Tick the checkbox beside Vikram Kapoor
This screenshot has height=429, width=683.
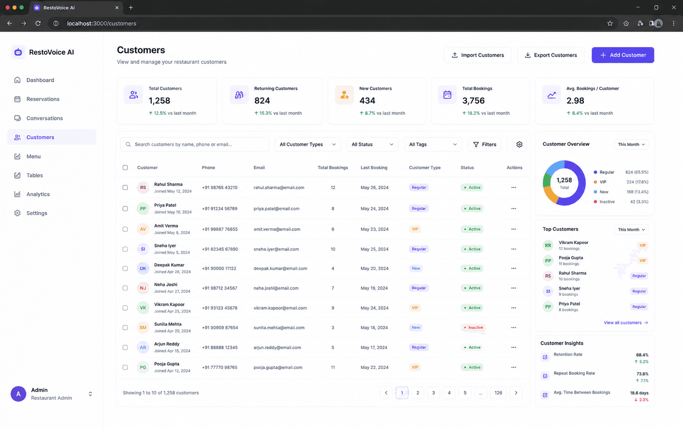[x=125, y=308]
